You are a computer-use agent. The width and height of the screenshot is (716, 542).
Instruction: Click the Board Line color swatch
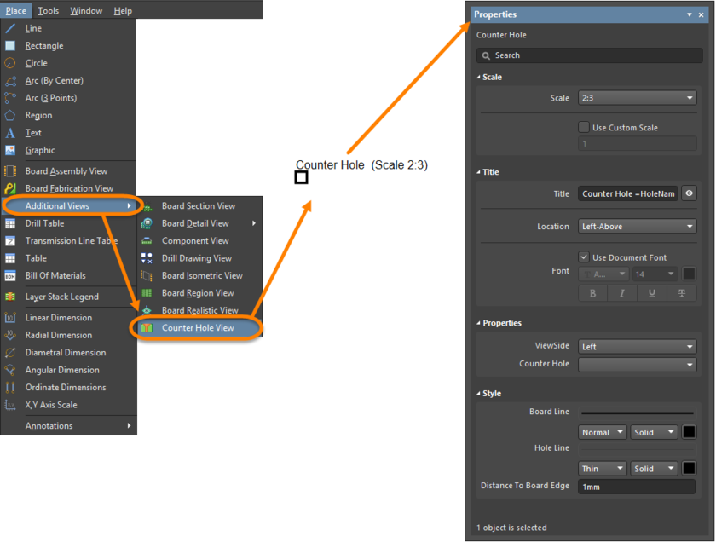[689, 432]
